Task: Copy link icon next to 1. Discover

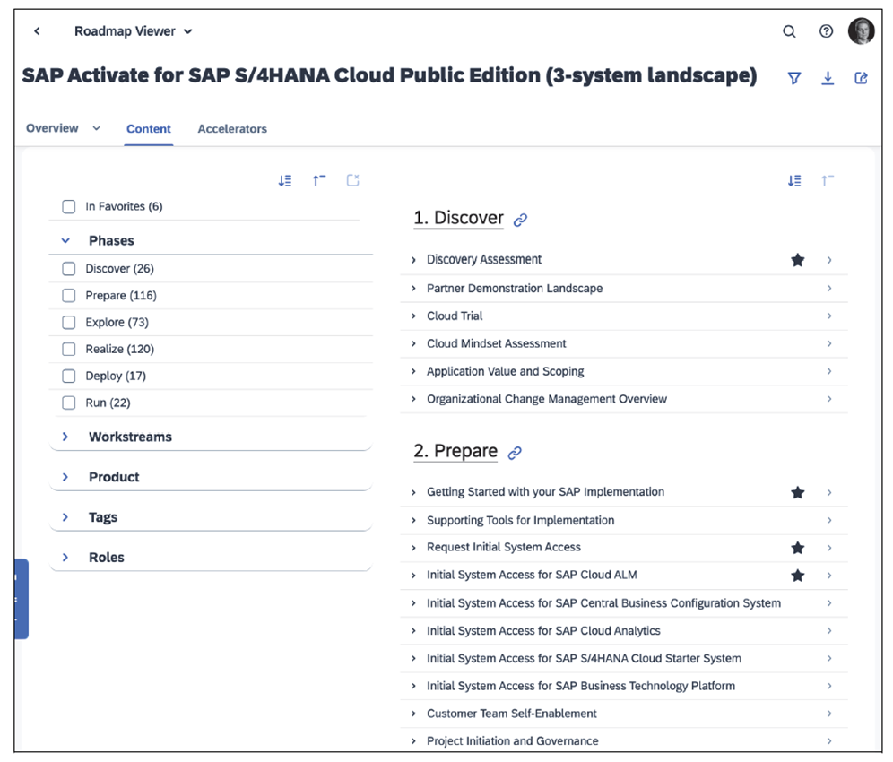Action: tap(520, 220)
